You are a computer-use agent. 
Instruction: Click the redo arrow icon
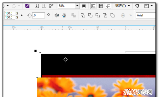(14, 6)
